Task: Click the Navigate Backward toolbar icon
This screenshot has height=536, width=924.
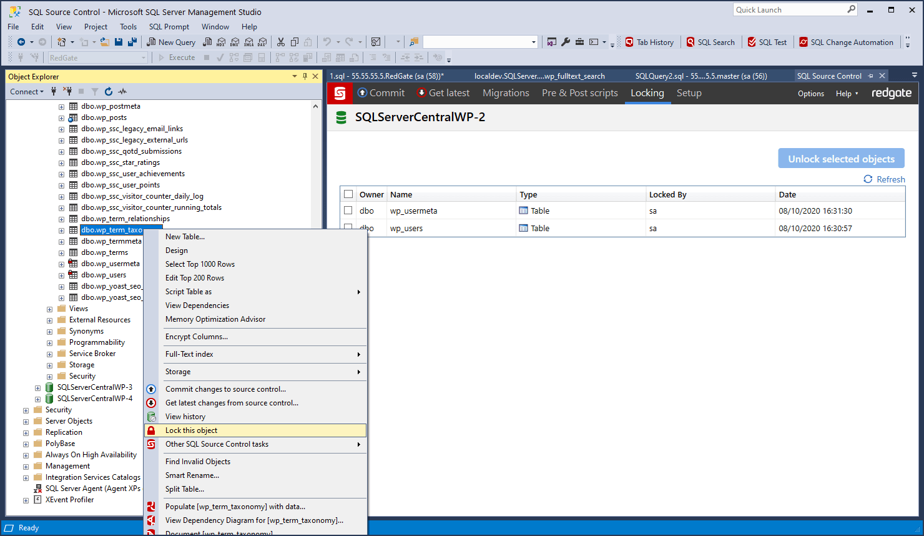Action: pos(21,42)
